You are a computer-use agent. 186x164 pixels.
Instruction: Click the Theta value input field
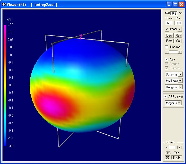169,23
